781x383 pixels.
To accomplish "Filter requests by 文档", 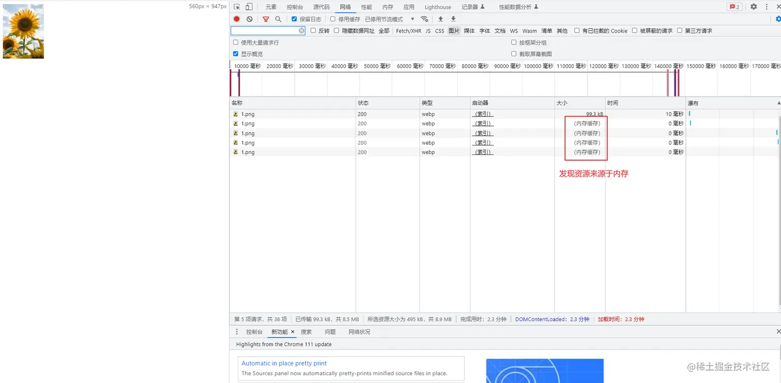I will point(500,31).
